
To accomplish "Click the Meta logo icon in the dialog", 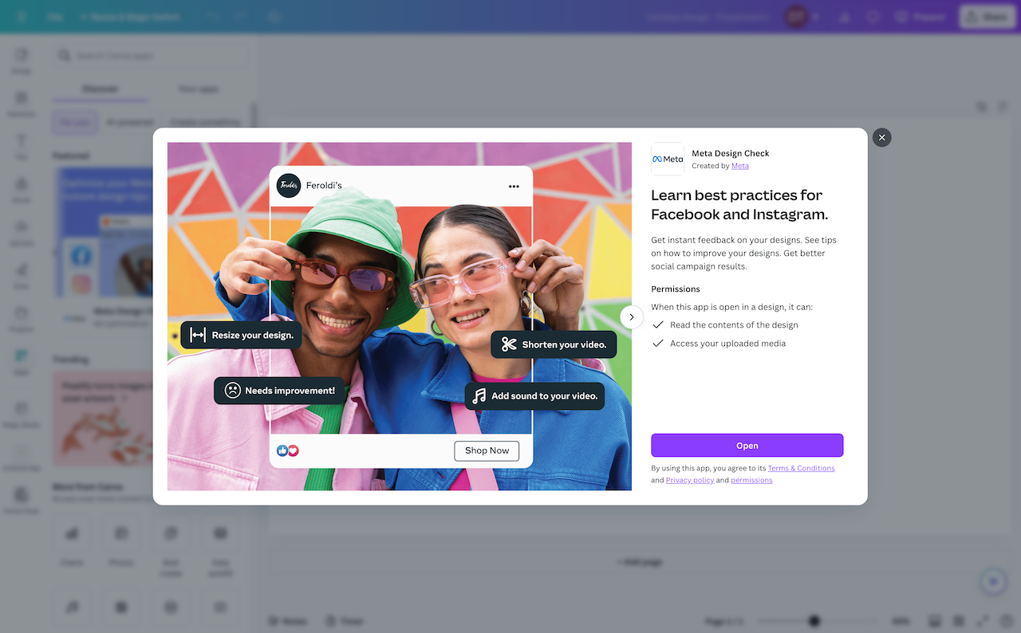I will (x=668, y=159).
